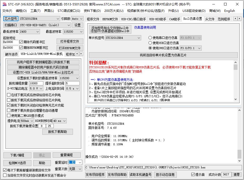Click the instructions panel scrollbar thumb

point(236,67)
